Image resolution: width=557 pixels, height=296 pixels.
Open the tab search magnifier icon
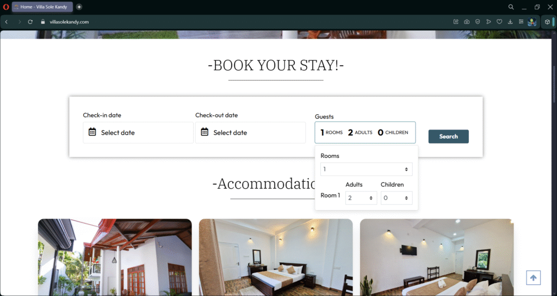pos(511,7)
